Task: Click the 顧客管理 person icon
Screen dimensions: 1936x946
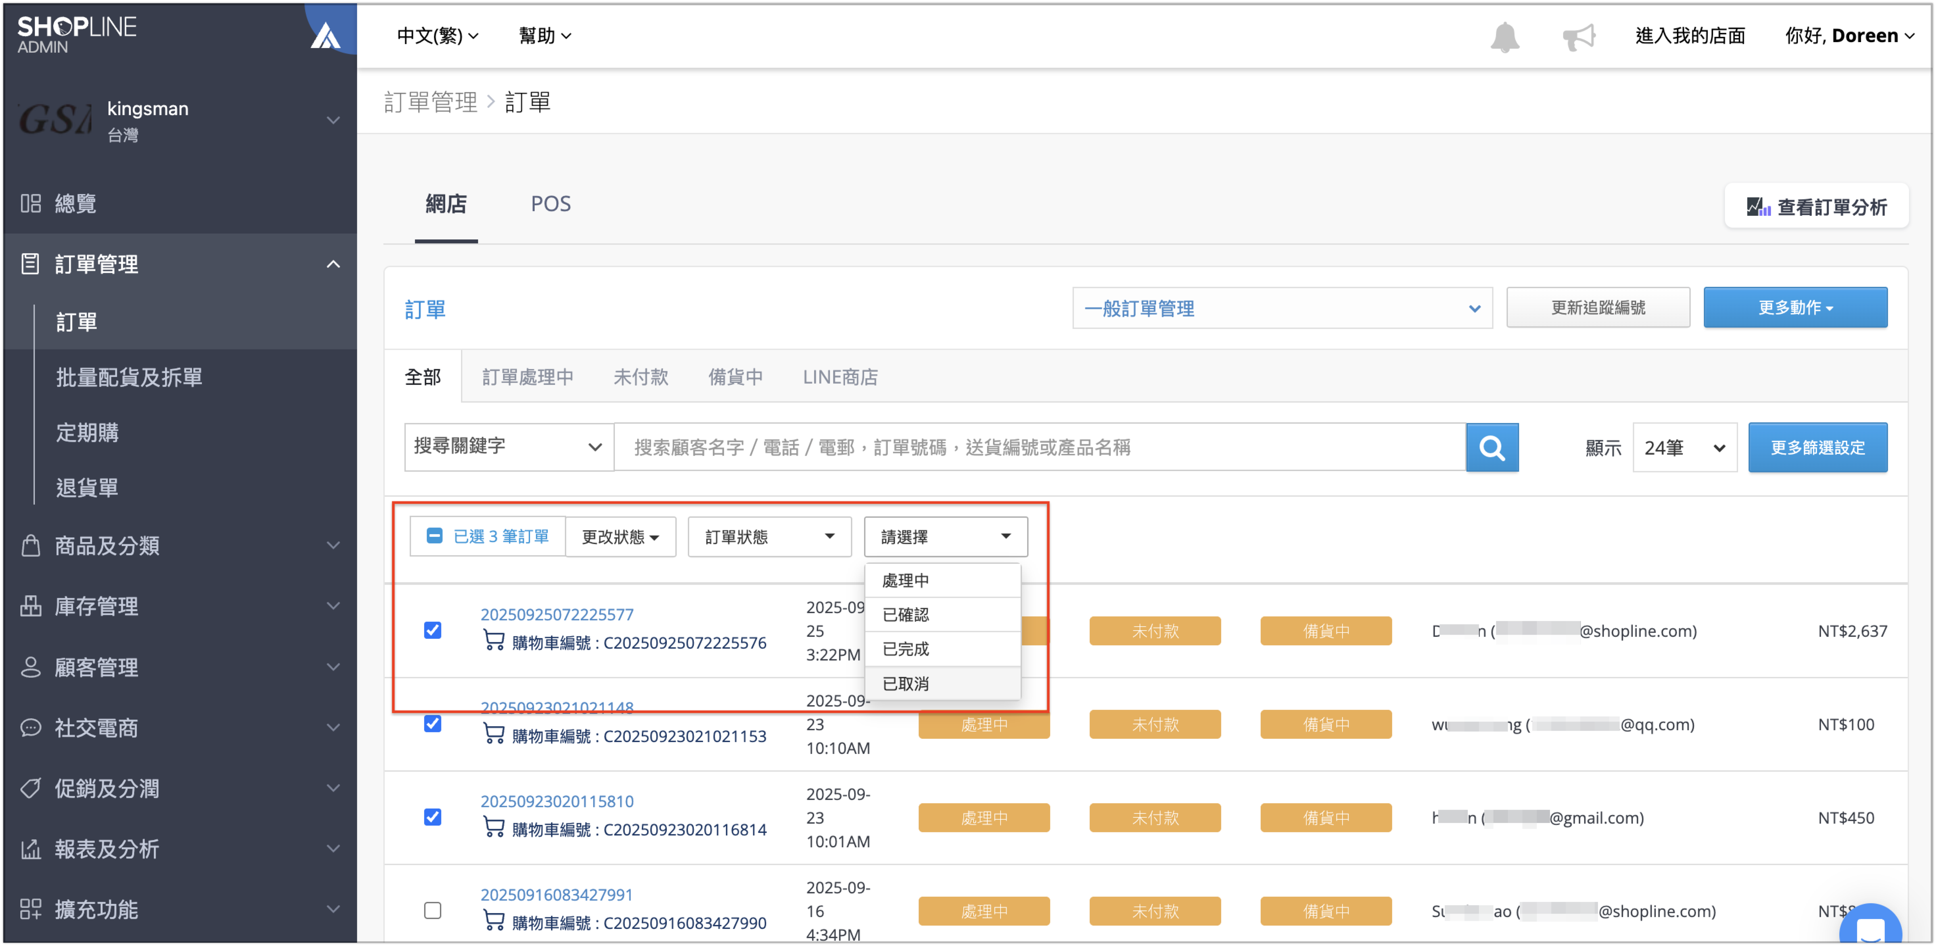Action: coord(31,667)
